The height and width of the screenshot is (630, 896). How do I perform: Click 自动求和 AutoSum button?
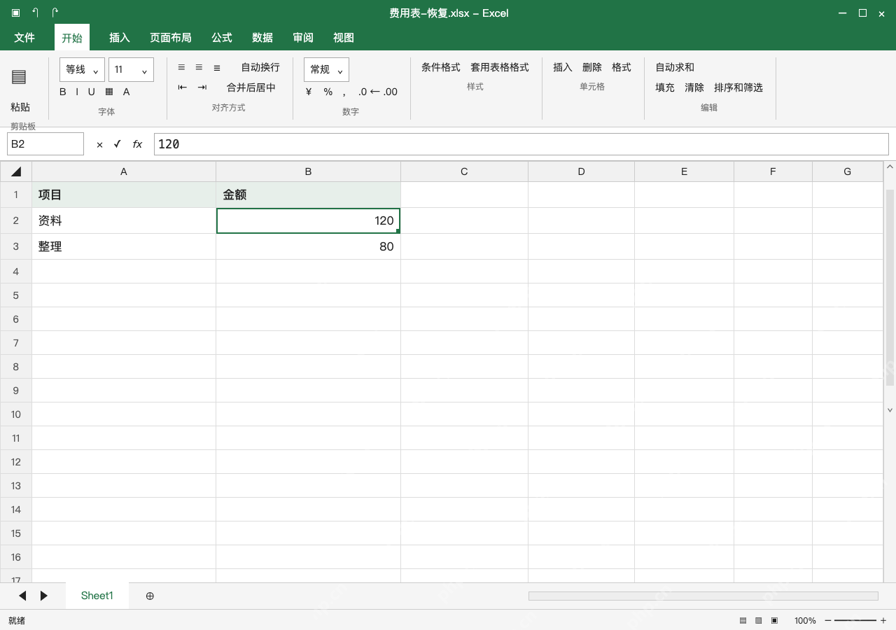pyautogui.click(x=675, y=67)
